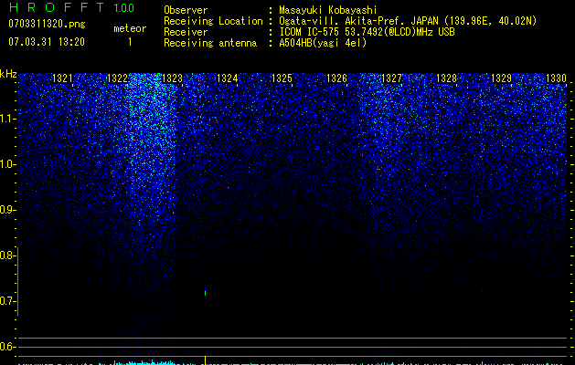Viewport: 575px width, 365px height.
Task: Click the 0.8 kHz frequency label
Action: click(x=7, y=255)
